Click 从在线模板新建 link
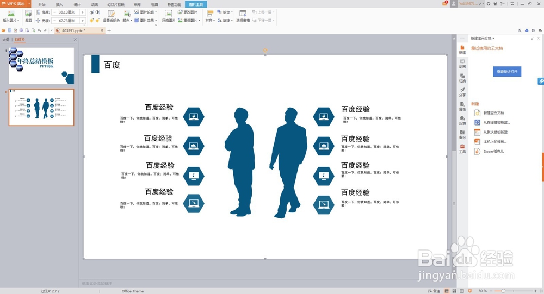 [497, 122]
